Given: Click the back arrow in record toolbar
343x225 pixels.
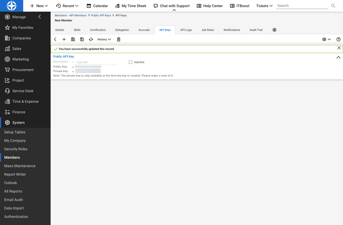Looking at the screenshot, I should point(55,39).
